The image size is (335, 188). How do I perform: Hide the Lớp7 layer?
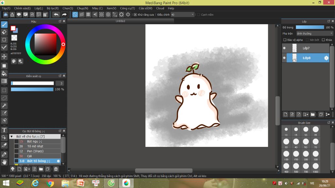point(284,48)
